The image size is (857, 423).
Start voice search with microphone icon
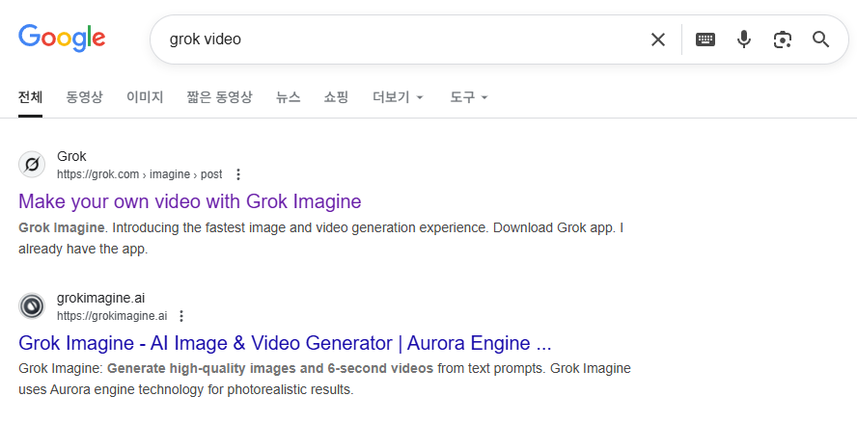click(x=744, y=40)
